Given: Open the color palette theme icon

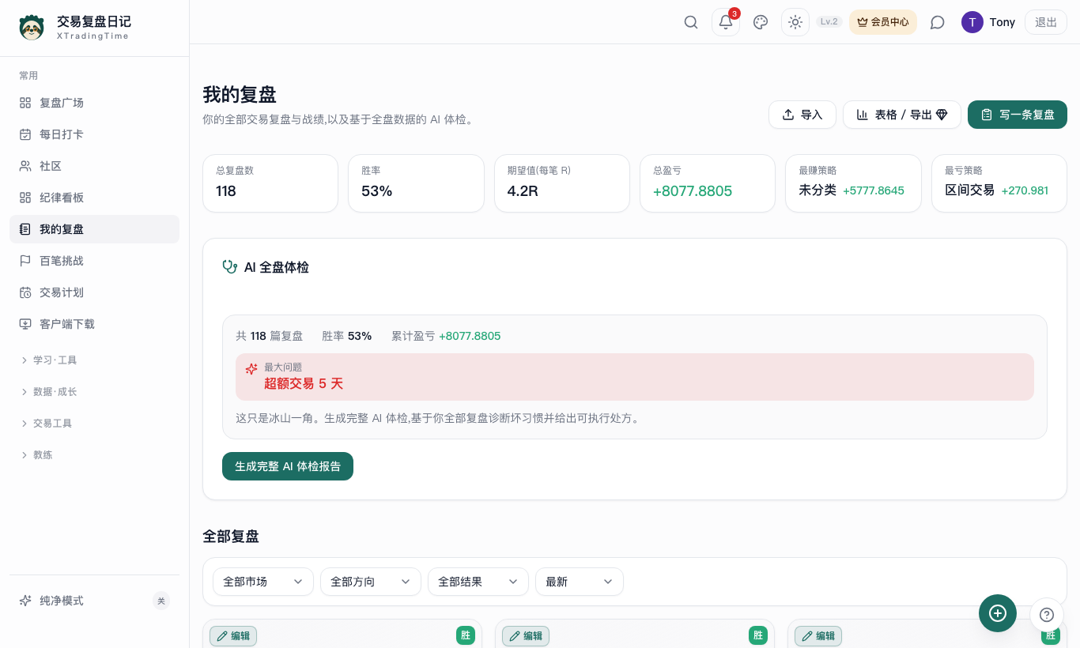Looking at the screenshot, I should tap(761, 22).
